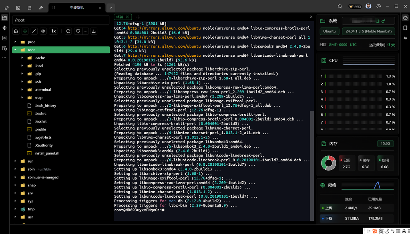This screenshot has height=234, width=410.
Task: Open the session tabs dropdown
Action: (111, 8)
